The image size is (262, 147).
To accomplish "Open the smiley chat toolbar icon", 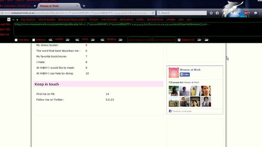I will 255,13.
